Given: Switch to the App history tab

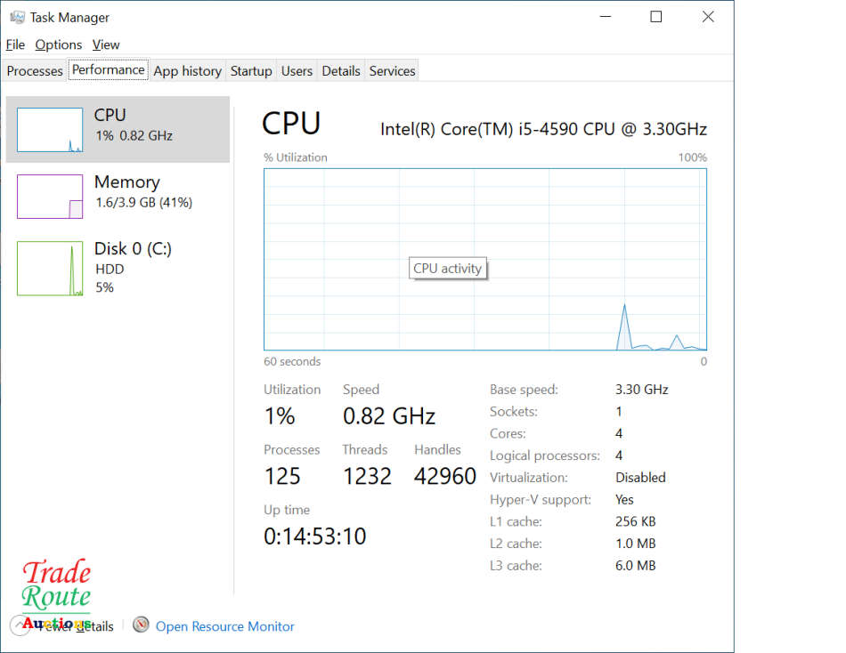Looking at the screenshot, I should pyautogui.click(x=187, y=70).
